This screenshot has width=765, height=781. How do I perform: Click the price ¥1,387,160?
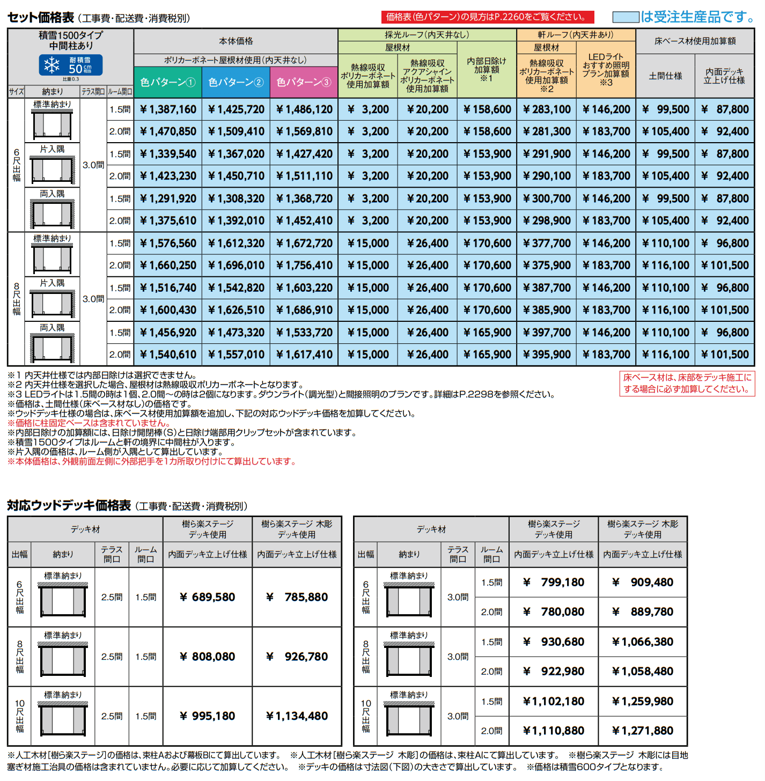(168, 109)
